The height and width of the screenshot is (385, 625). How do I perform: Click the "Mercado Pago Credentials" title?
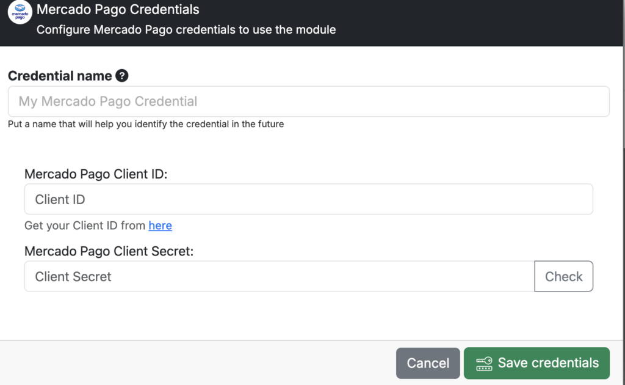(118, 10)
